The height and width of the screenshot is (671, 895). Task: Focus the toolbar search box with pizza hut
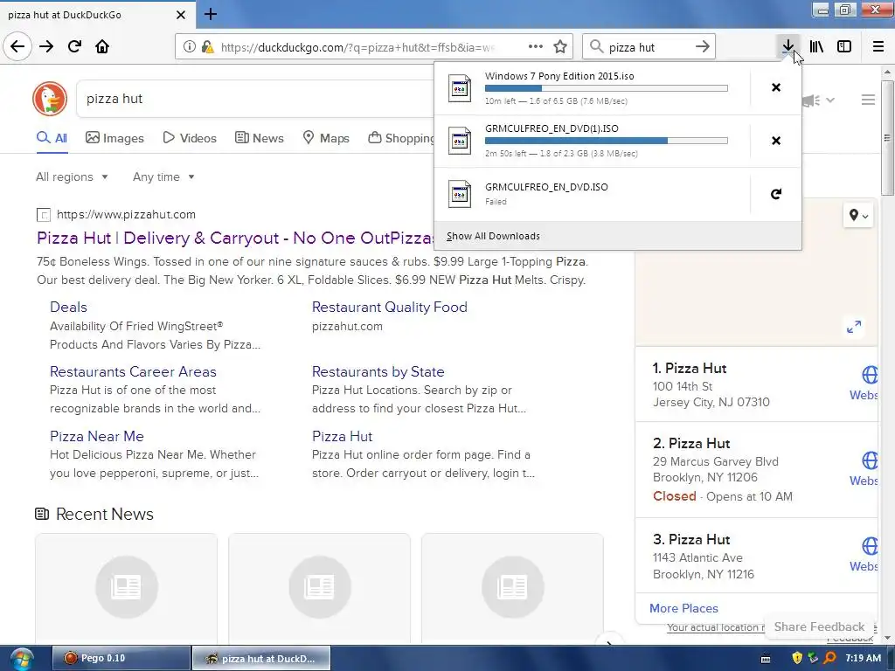[x=649, y=47]
